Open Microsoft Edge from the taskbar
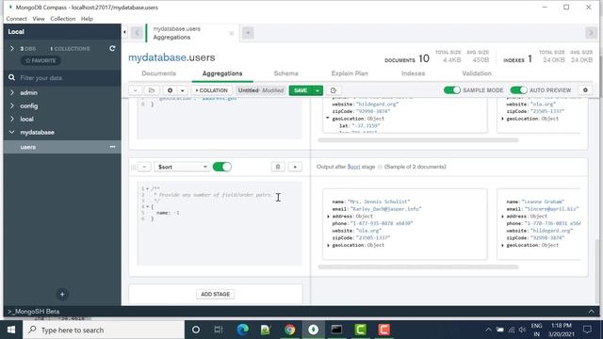This screenshot has width=603, height=339. coord(243,330)
